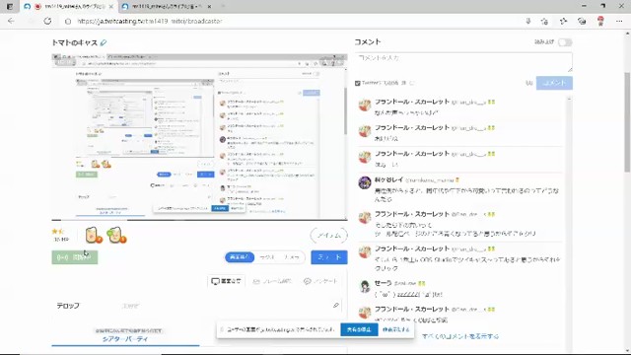Uncheck the Twitter post checkbox

point(357,83)
